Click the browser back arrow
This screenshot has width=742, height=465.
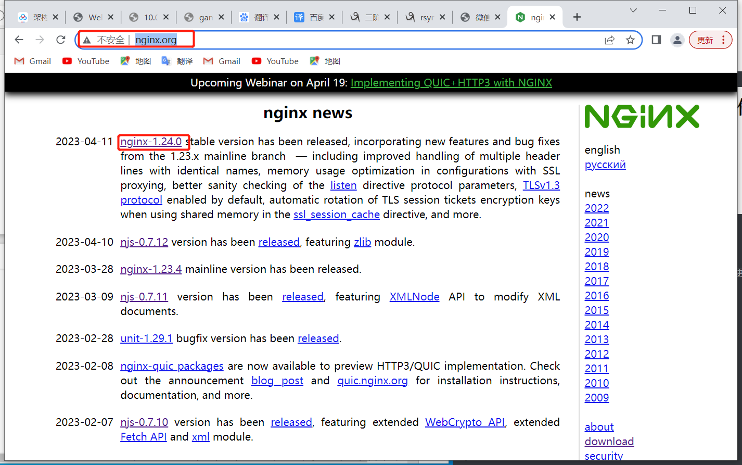point(19,40)
